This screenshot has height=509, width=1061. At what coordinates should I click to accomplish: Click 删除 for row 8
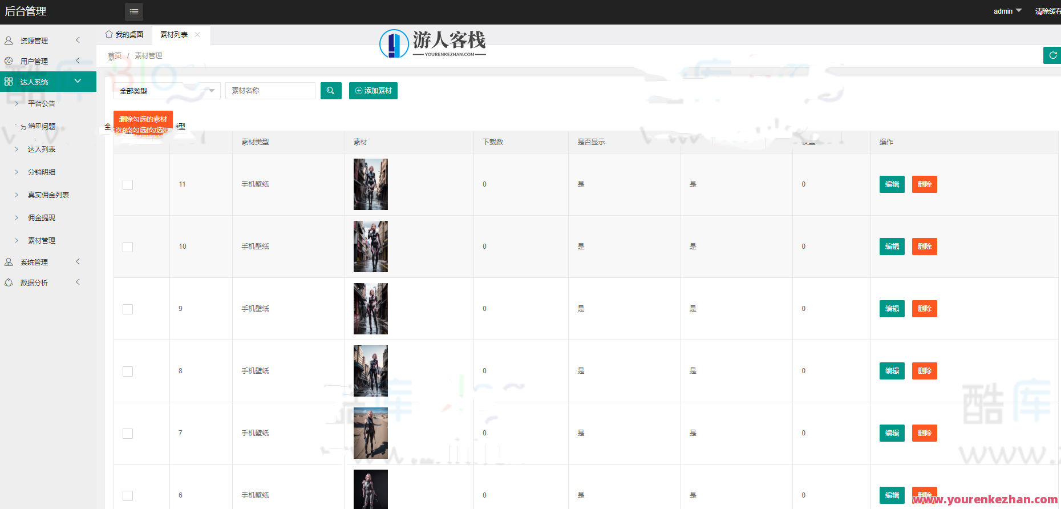coord(925,371)
